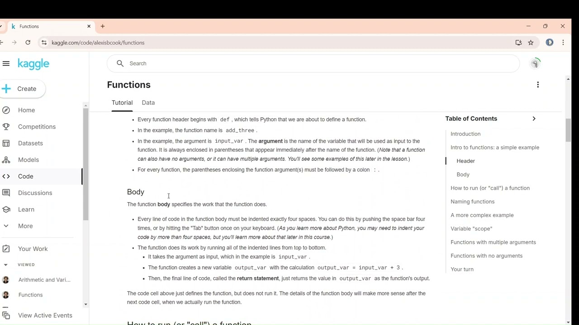Open Models icon in sidebar

[28, 160]
